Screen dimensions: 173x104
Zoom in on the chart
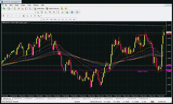coord(50,12)
